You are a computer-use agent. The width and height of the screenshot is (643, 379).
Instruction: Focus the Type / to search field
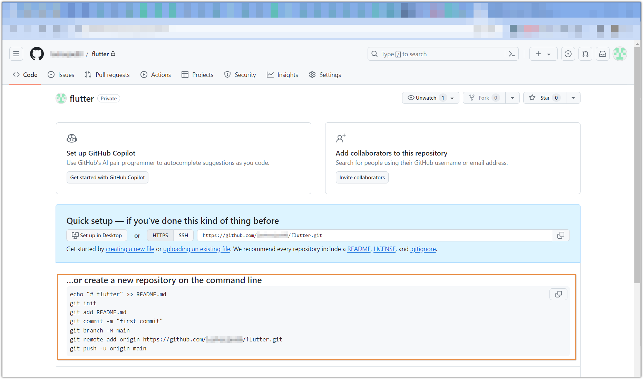443,54
